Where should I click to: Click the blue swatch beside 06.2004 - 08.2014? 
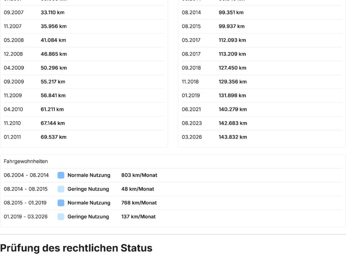[x=61, y=175]
